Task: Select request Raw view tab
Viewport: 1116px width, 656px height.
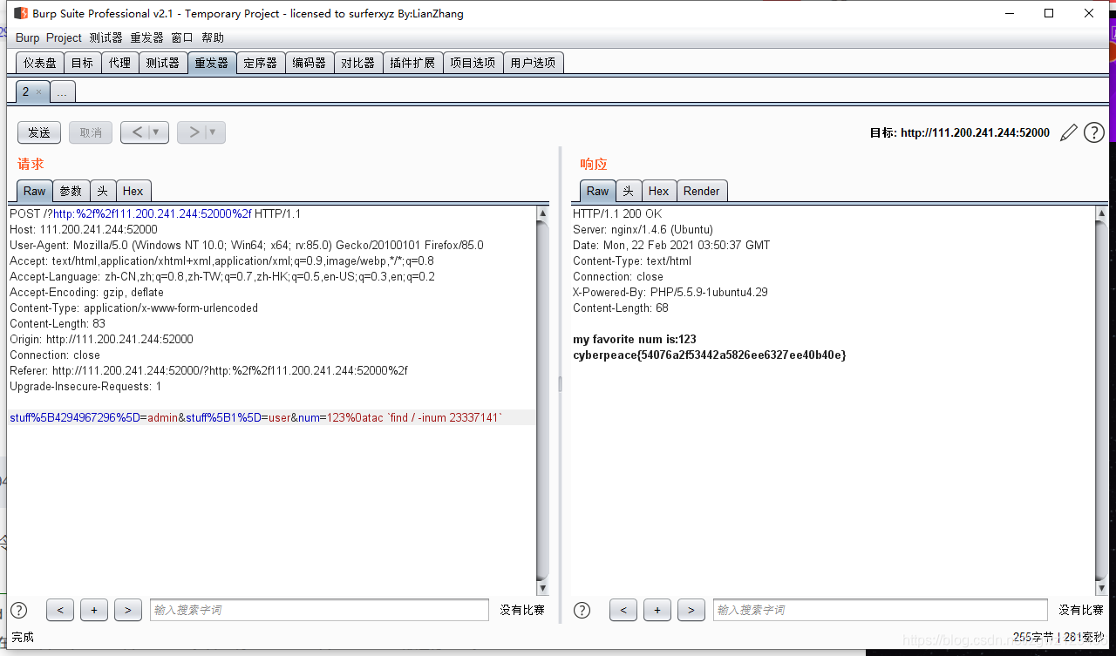Action: coord(35,191)
